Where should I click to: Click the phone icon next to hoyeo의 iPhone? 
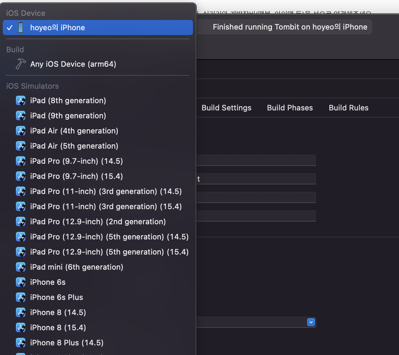coord(21,28)
